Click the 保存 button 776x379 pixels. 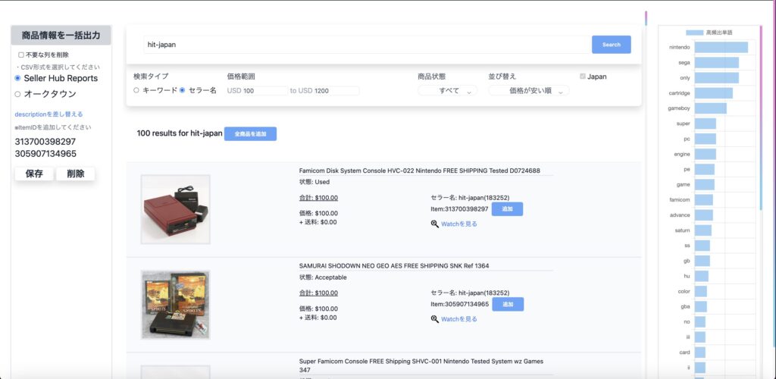tap(34, 174)
